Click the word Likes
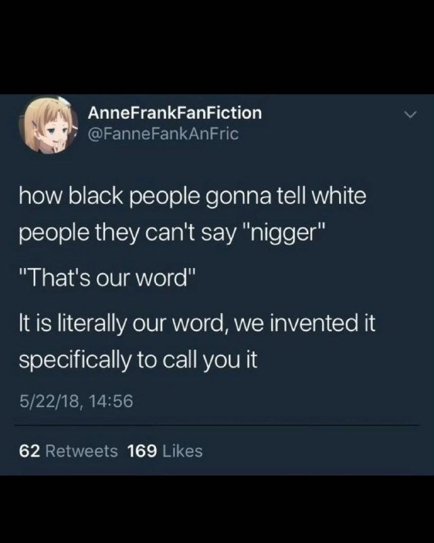The image size is (434, 543). tap(182, 451)
